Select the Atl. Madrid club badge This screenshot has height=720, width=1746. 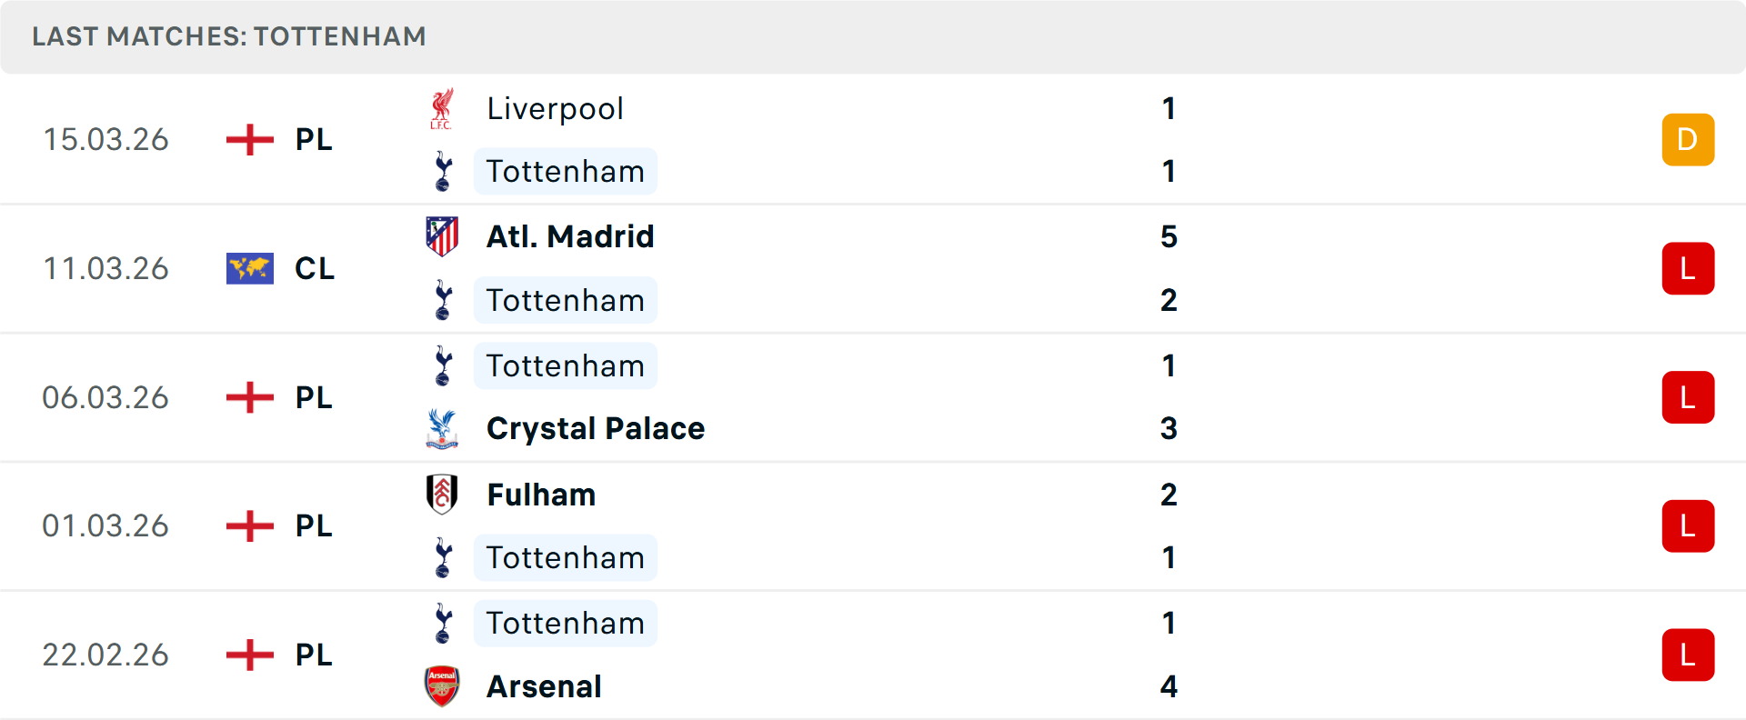pyautogui.click(x=443, y=236)
